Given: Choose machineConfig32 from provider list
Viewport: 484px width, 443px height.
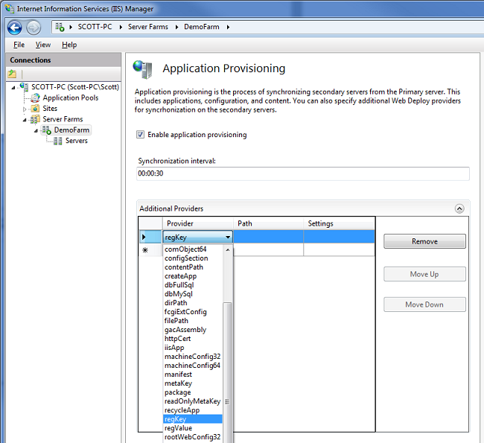Looking at the screenshot, I should [193, 357].
